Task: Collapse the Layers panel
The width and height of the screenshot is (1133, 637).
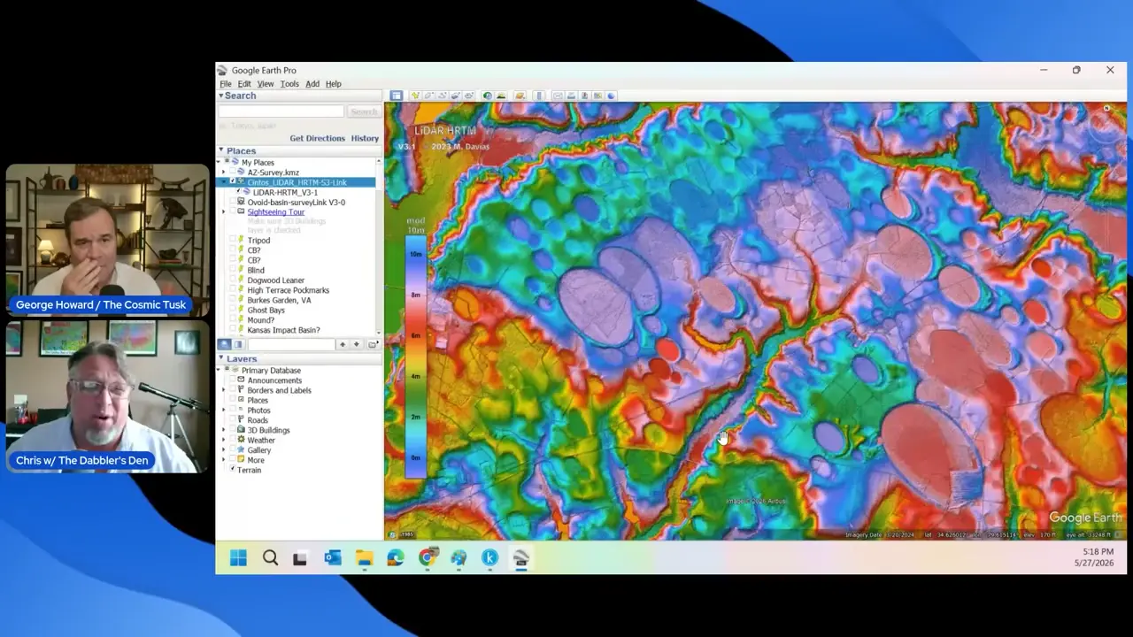Action: (x=221, y=359)
